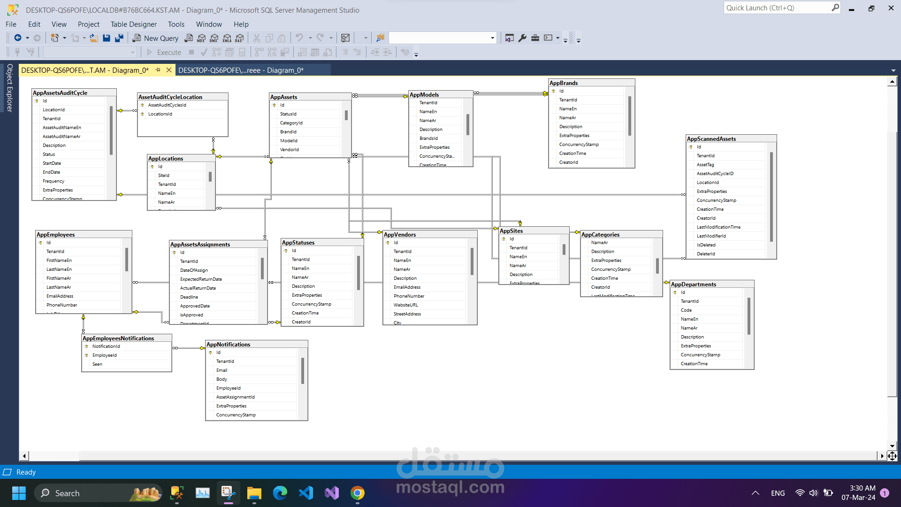Click the DMX query icon
The image size is (901, 507).
tap(214, 38)
